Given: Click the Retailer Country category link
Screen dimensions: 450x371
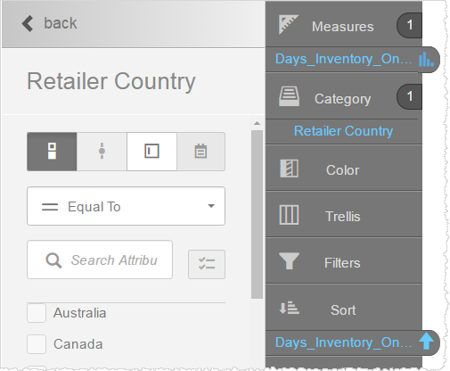Looking at the screenshot, I should tap(343, 131).
